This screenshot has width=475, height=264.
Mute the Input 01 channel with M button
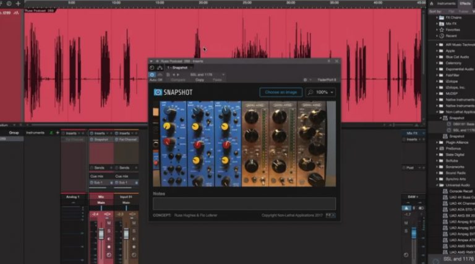click(134, 223)
